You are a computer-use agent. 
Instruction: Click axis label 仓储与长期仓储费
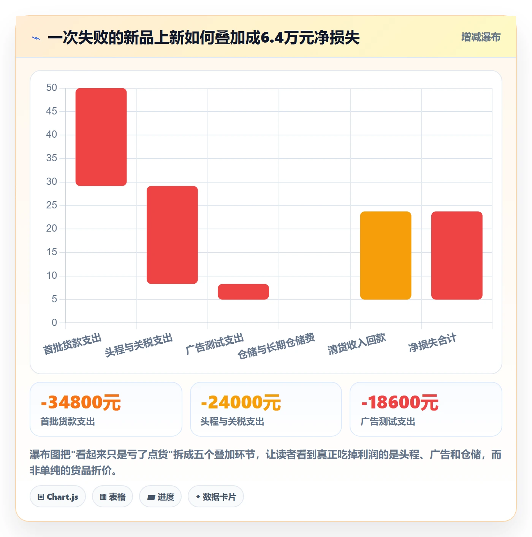tap(276, 346)
